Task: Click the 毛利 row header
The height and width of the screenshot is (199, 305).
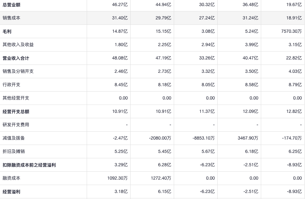Action: point(7,31)
